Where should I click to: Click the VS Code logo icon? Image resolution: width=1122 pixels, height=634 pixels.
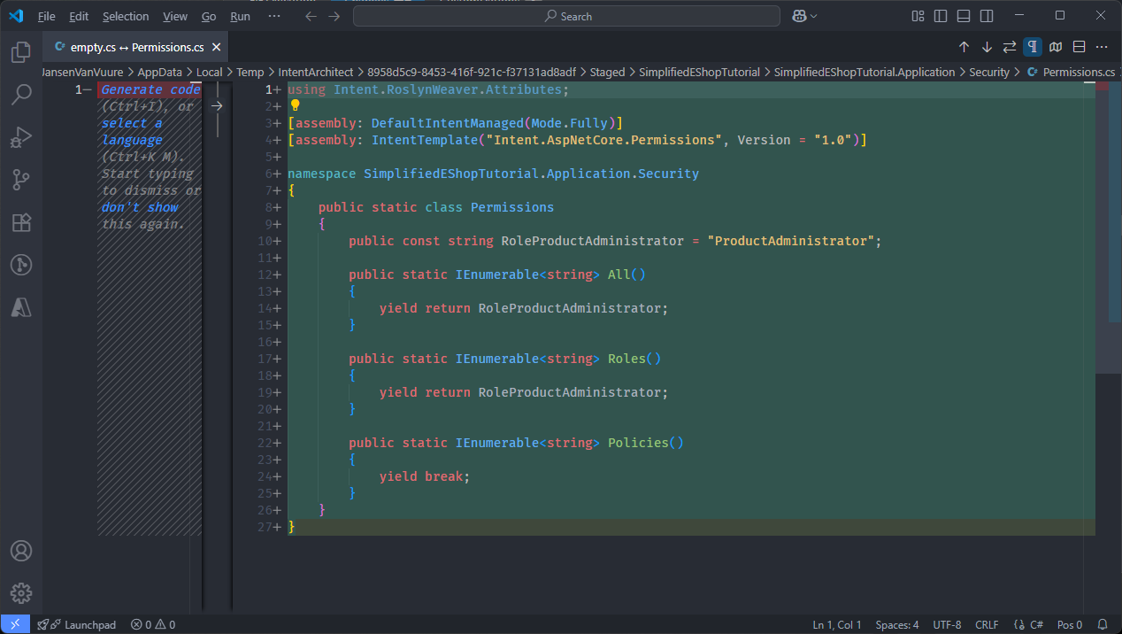point(16,16)
